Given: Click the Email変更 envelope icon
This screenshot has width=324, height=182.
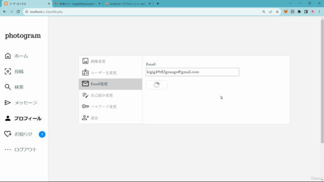Looking at the screenshot, I should (x=86, y=83).
